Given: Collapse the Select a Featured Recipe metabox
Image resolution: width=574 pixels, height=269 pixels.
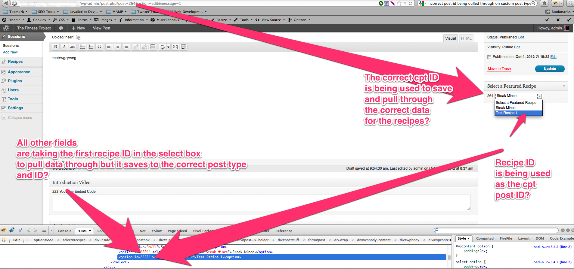Looking at the screenshot, I should coord(564,86).
